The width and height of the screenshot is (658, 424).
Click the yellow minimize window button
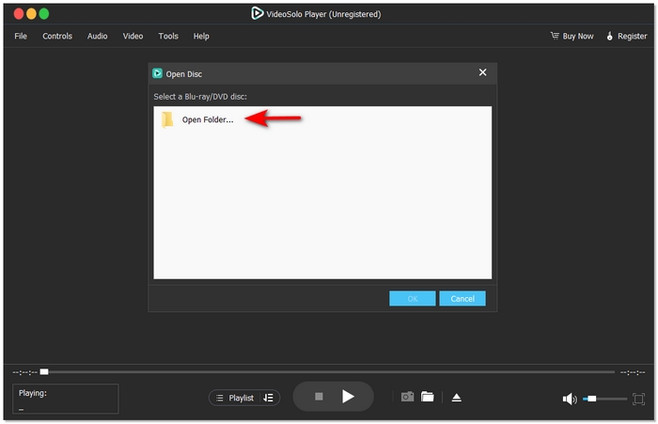[x=31, y=14]
